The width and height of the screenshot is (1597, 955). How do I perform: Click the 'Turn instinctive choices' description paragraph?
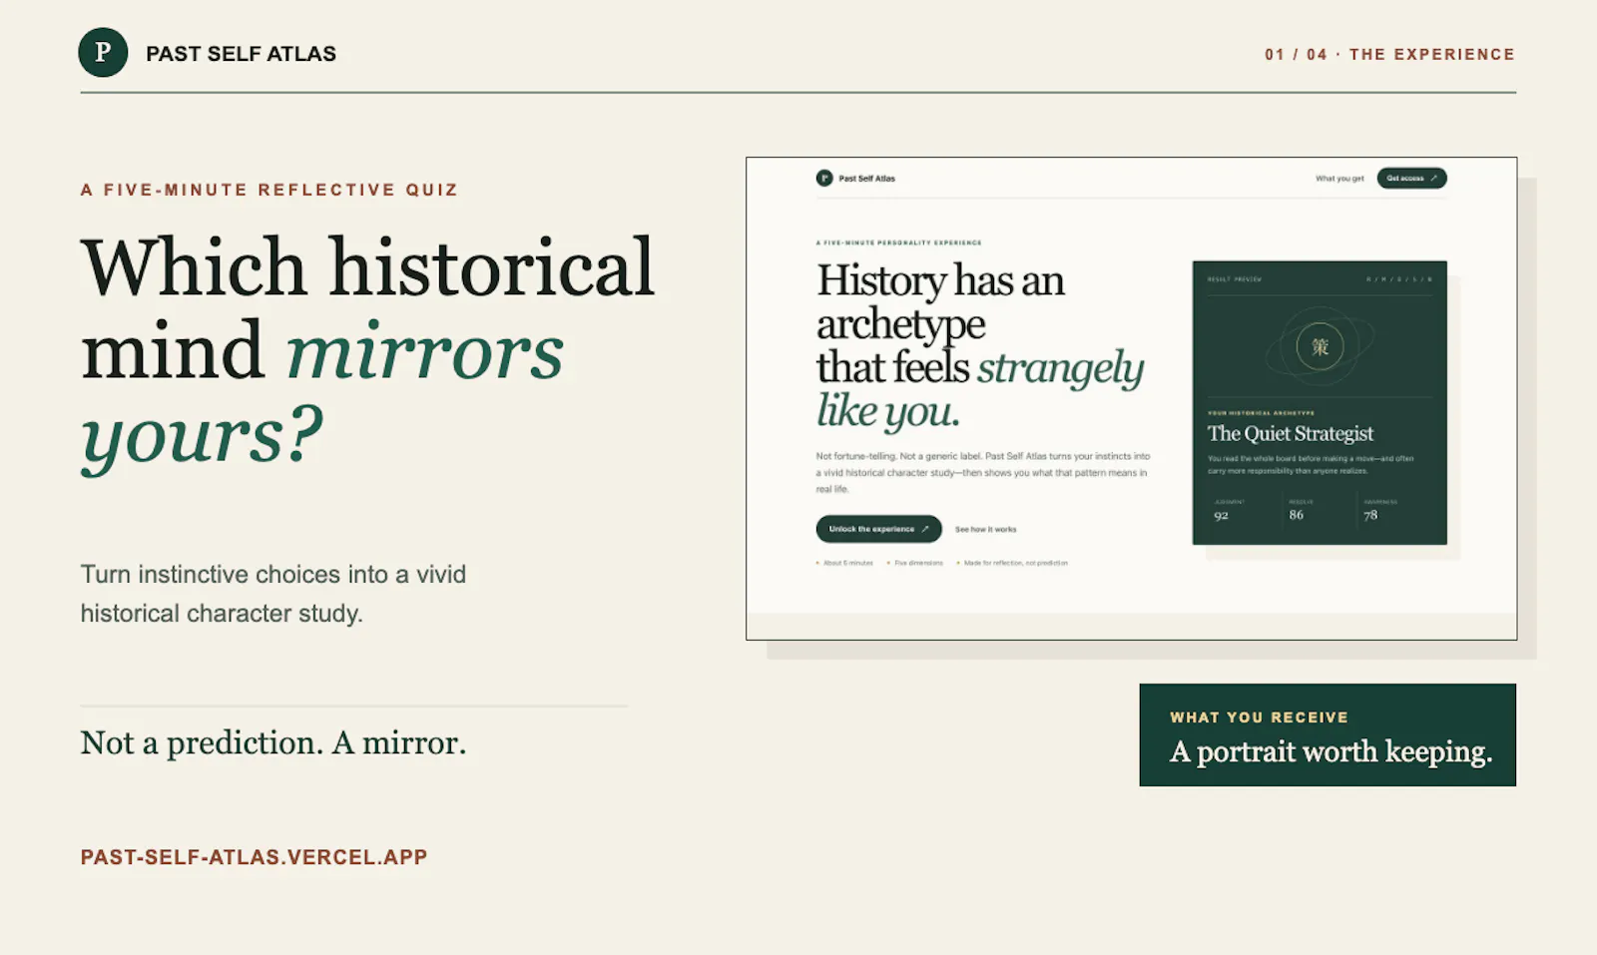[x=273, y=594]
